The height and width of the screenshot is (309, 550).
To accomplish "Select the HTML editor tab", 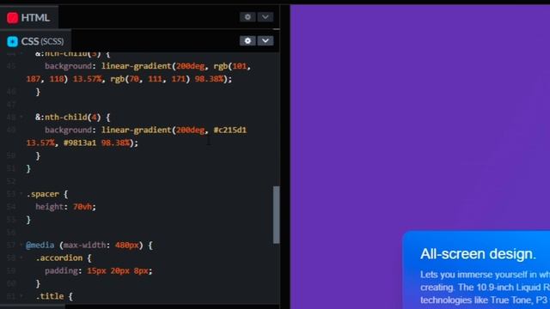I will [x=28, y=17].
